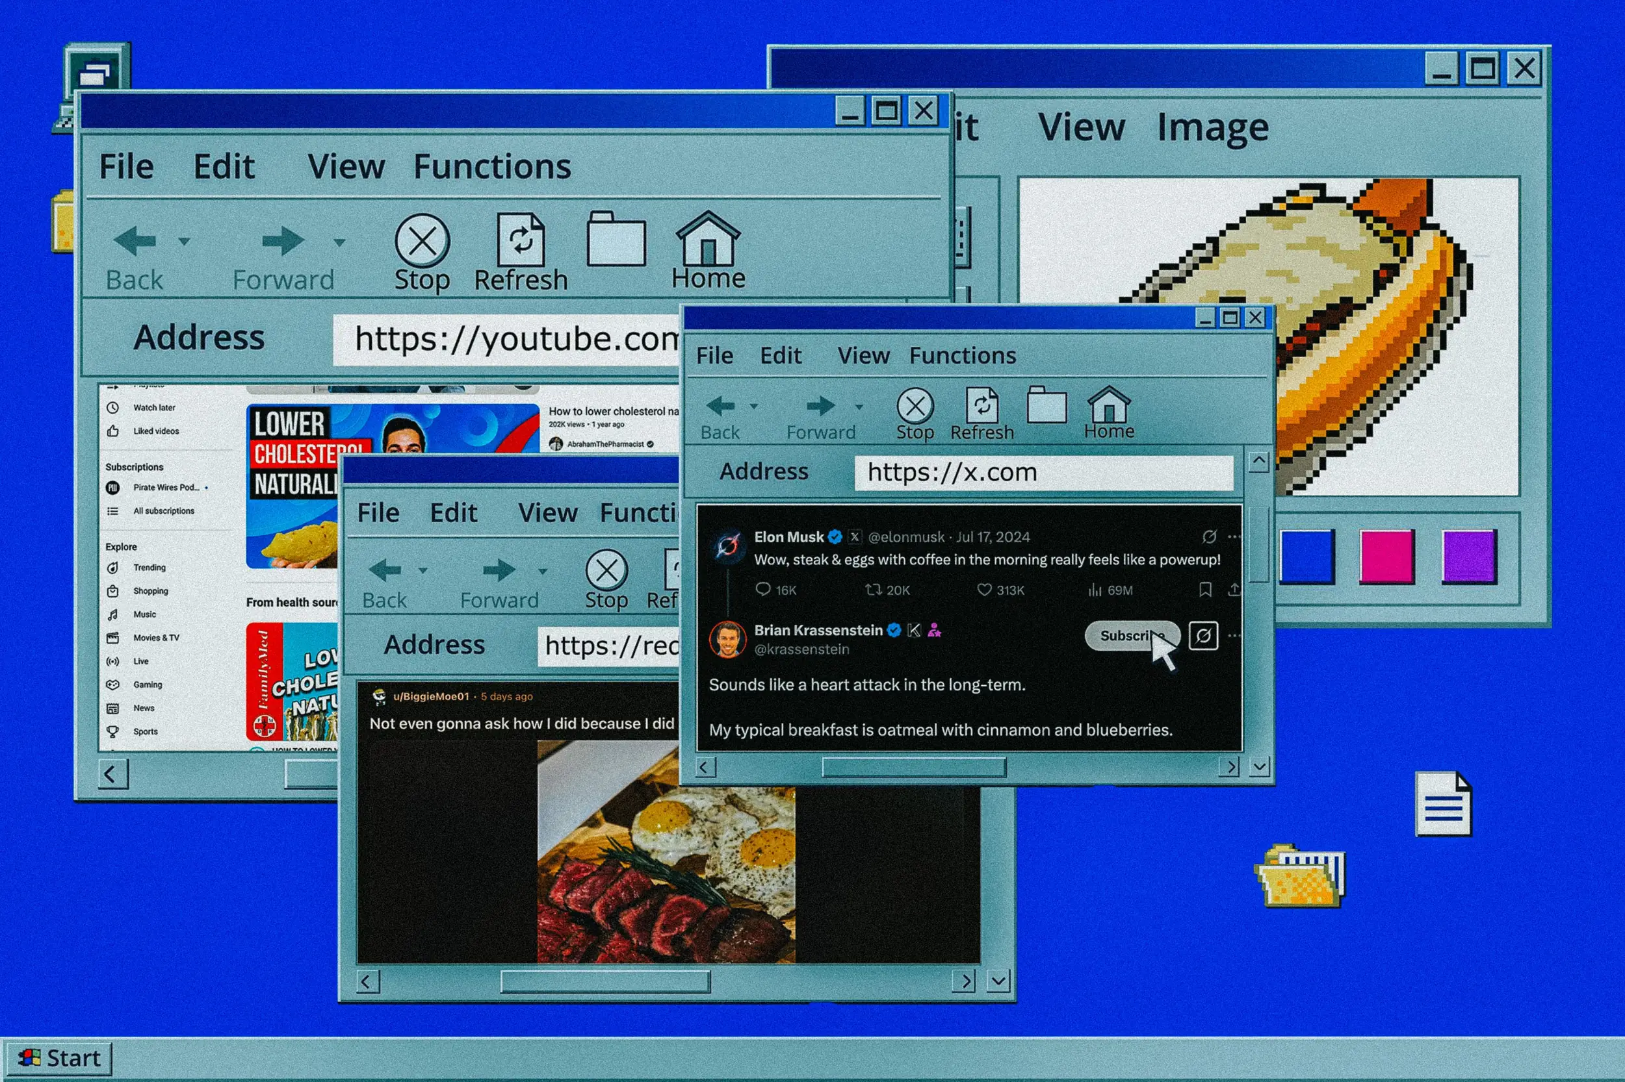This screenshot has width=1625, height=1082.
Task: Click the Home icon in x.com window
Action: pos(1108,406)
